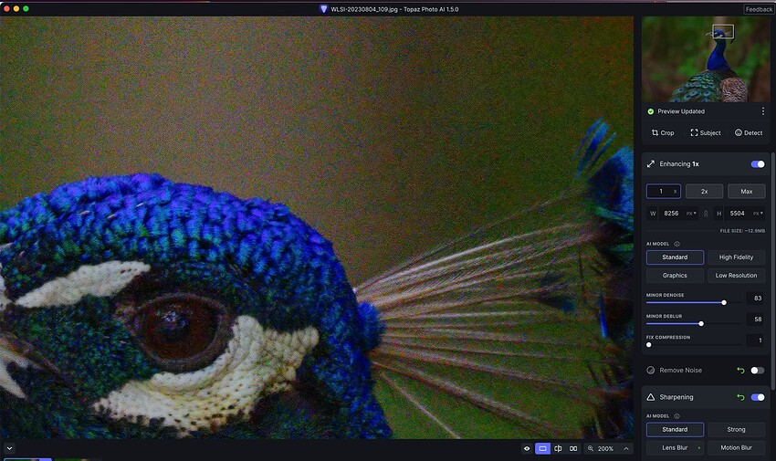776x461 pixels.
Task: Select Low Resolution enhancing model
Action: pyautogui.click(x=736, y=276)
